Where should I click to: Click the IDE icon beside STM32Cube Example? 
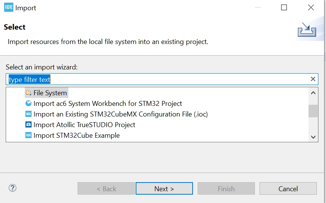point(28,135)
